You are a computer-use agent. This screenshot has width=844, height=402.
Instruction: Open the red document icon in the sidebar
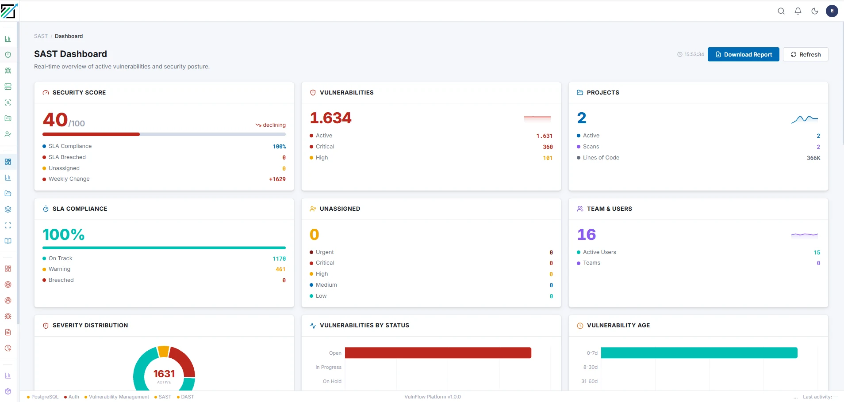[8, 332]
